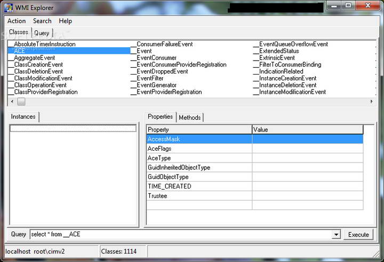Select the __AbsoluteTimerInstruction class
This screenshot has width=384, height=262.
point(42,44)
